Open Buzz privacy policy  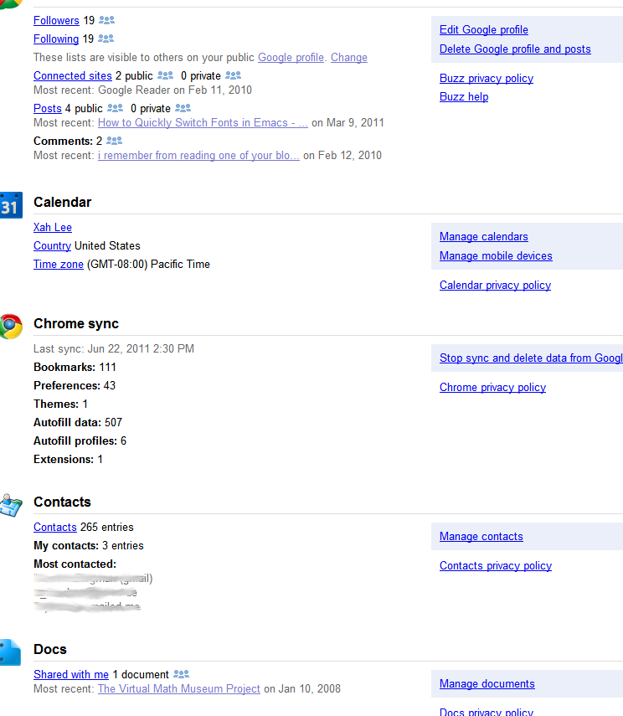[x=487, y=78]
